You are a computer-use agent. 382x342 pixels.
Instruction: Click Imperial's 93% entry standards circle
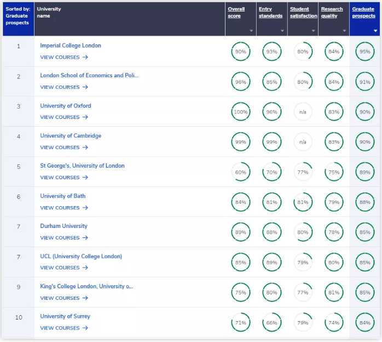click(271, 52)
